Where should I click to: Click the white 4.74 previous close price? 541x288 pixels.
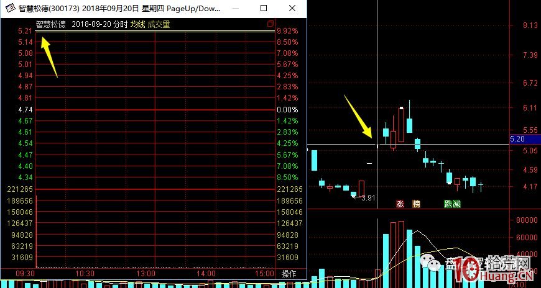coord(25,109)
